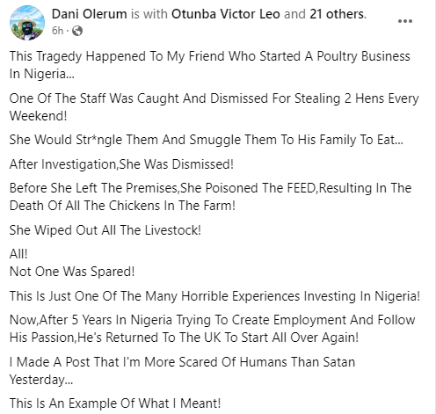Click 'She Wiped Out All The Livestock!'

point(105,230)
